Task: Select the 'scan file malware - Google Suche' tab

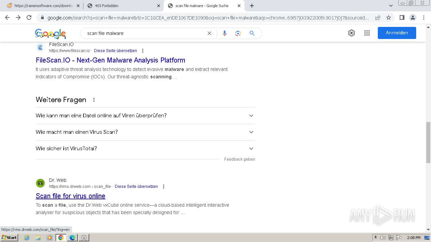Action: tap(204, 6)
